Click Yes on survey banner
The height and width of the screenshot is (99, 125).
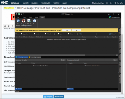(67, 30)
